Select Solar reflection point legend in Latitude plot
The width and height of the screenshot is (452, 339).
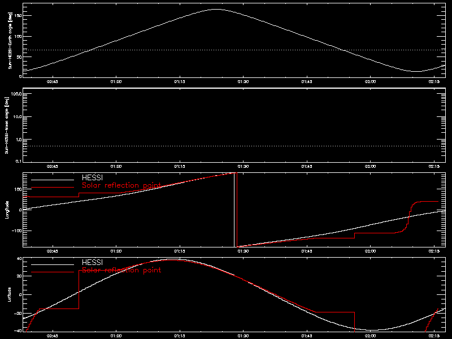pyautogui.click(x=121, y=270)
